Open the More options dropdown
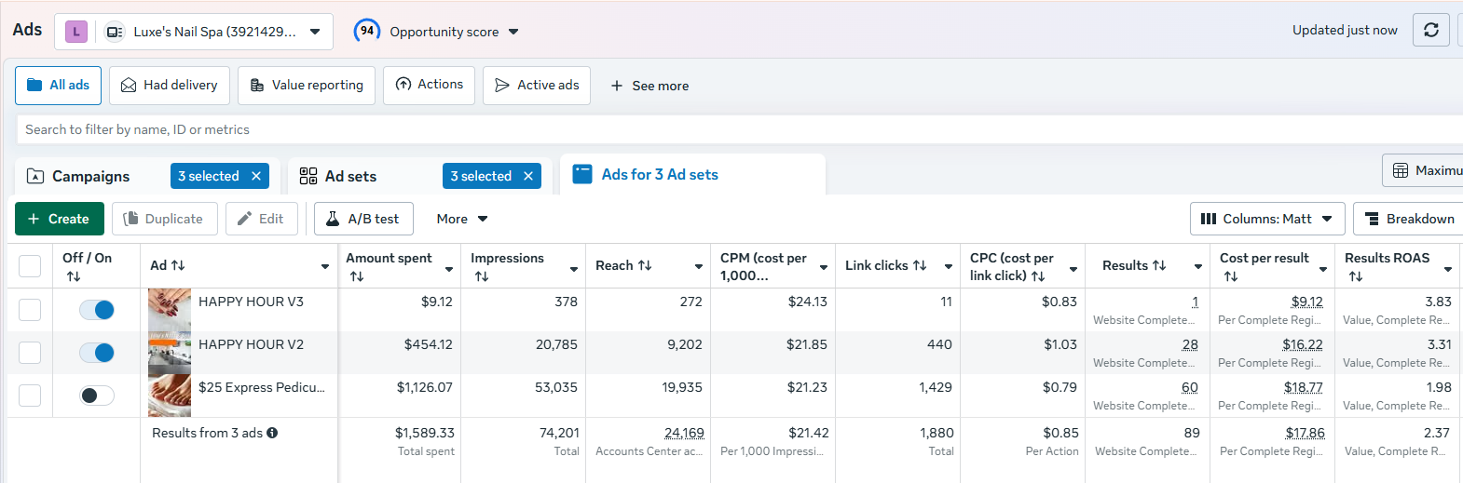This screenshot has width=1463, height=483. pos(462,219)
